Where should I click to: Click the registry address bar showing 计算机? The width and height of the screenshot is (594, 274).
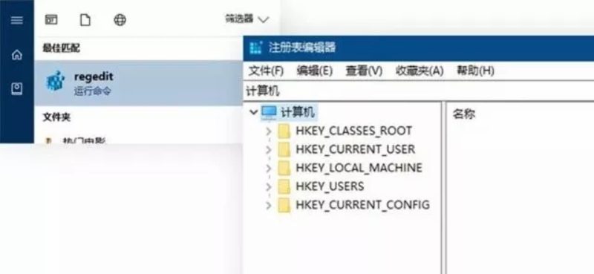[419, 91]
